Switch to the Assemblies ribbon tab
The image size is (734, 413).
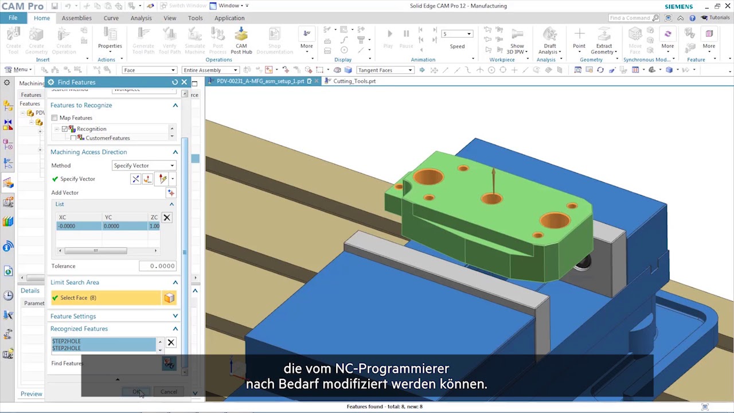click(x=76, y=18)
